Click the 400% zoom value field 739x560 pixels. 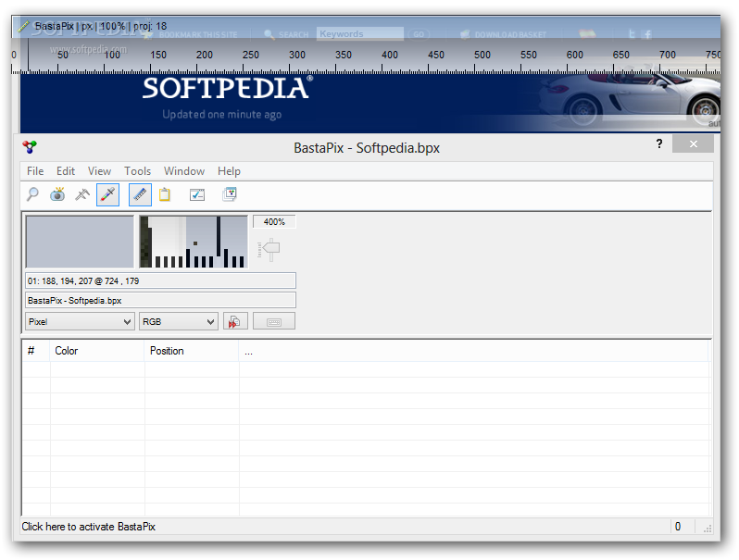274,221
